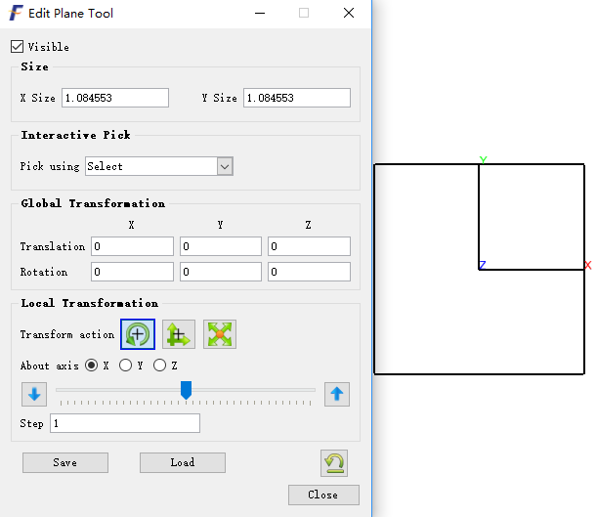Click the green Y axis label in viewport
Viewport: 597px width, 517px height.
tap(483, 159)
